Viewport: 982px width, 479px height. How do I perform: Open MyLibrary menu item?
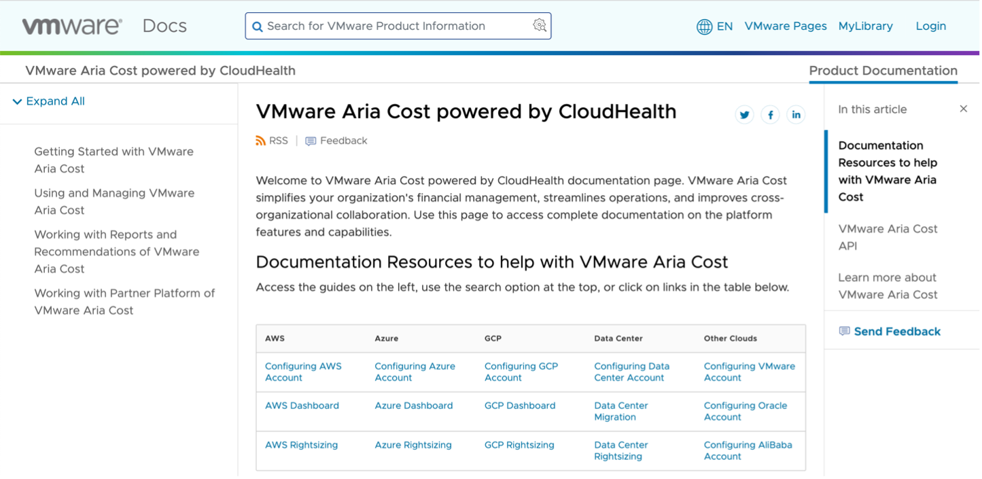tap(865, 26)
